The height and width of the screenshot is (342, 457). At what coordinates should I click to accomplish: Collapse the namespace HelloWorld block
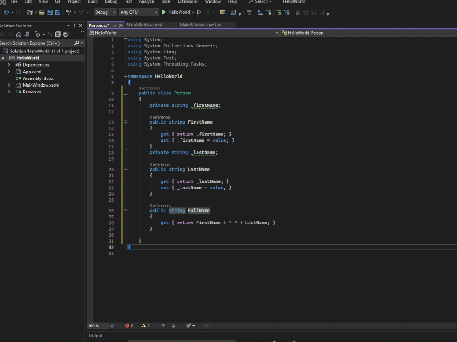coord(125,76)
